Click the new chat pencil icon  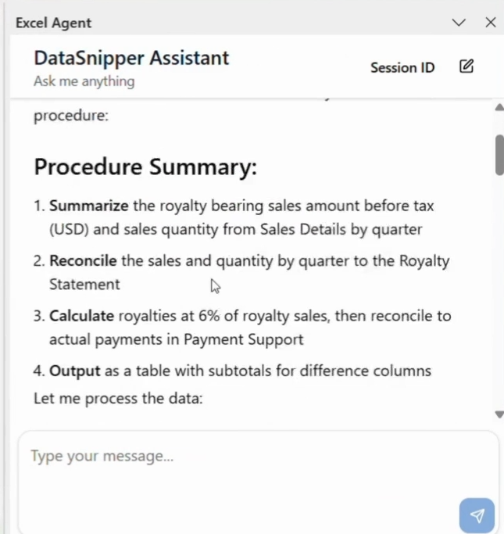466,66
